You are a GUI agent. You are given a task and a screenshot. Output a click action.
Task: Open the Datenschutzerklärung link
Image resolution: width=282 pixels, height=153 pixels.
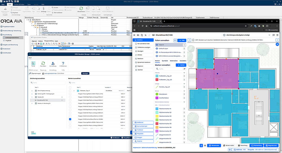(x=149, y=148)
